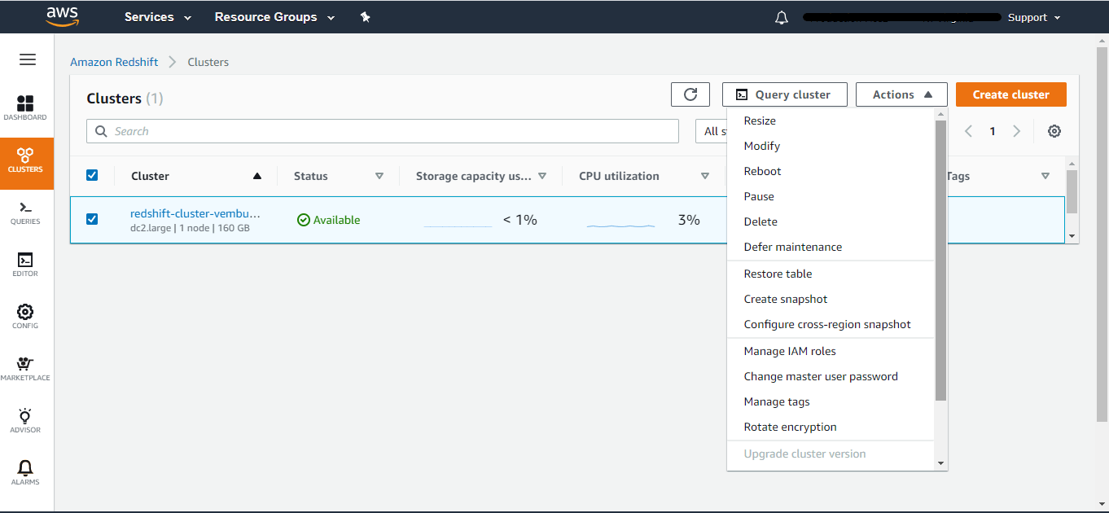Open the notifications bell in top bar
This screenshot has height=513, width=1109.
[782, 17]
